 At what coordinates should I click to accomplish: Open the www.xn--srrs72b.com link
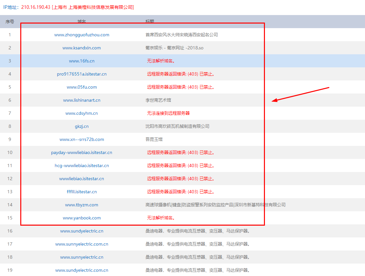point(82,139)
